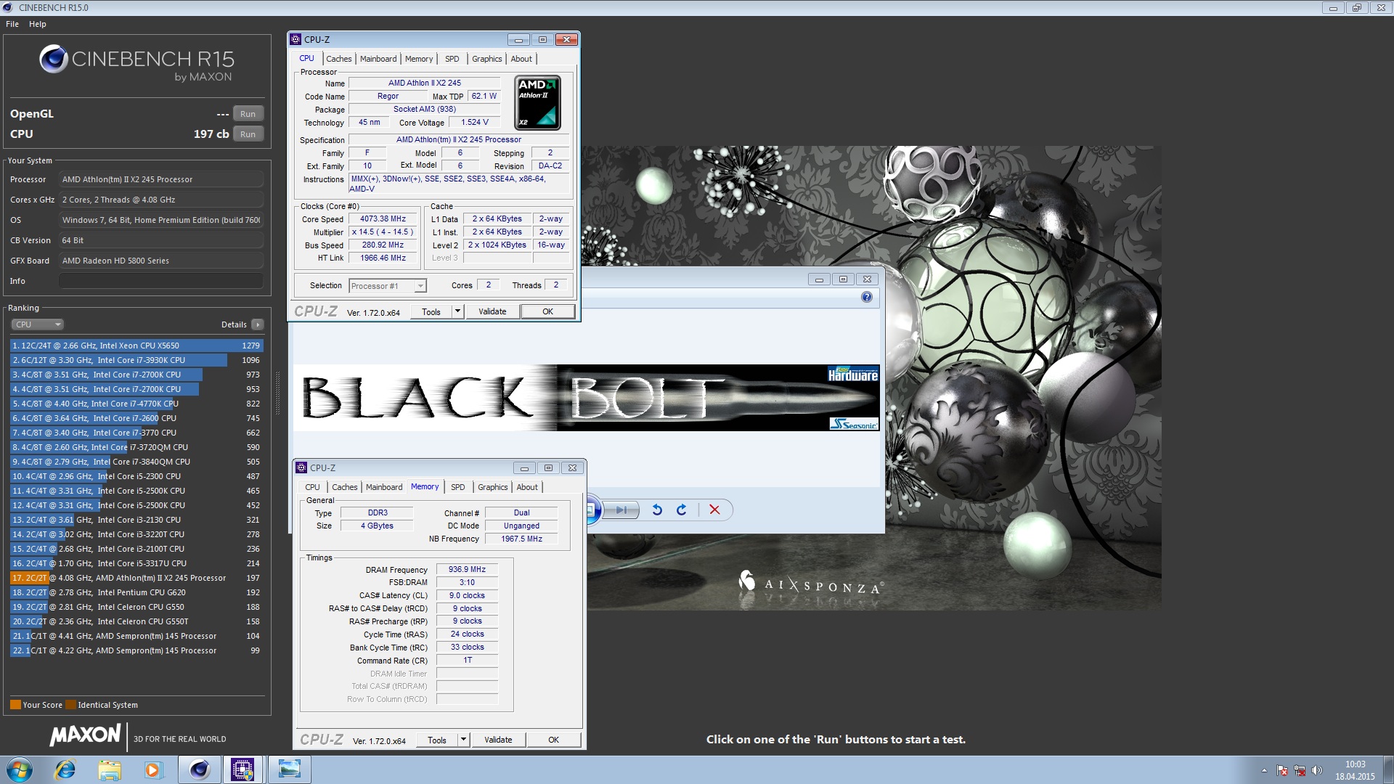Select ranking row Intel Xeon CPU X5650
Screen dimensions: 1394x784
(136, 346)
